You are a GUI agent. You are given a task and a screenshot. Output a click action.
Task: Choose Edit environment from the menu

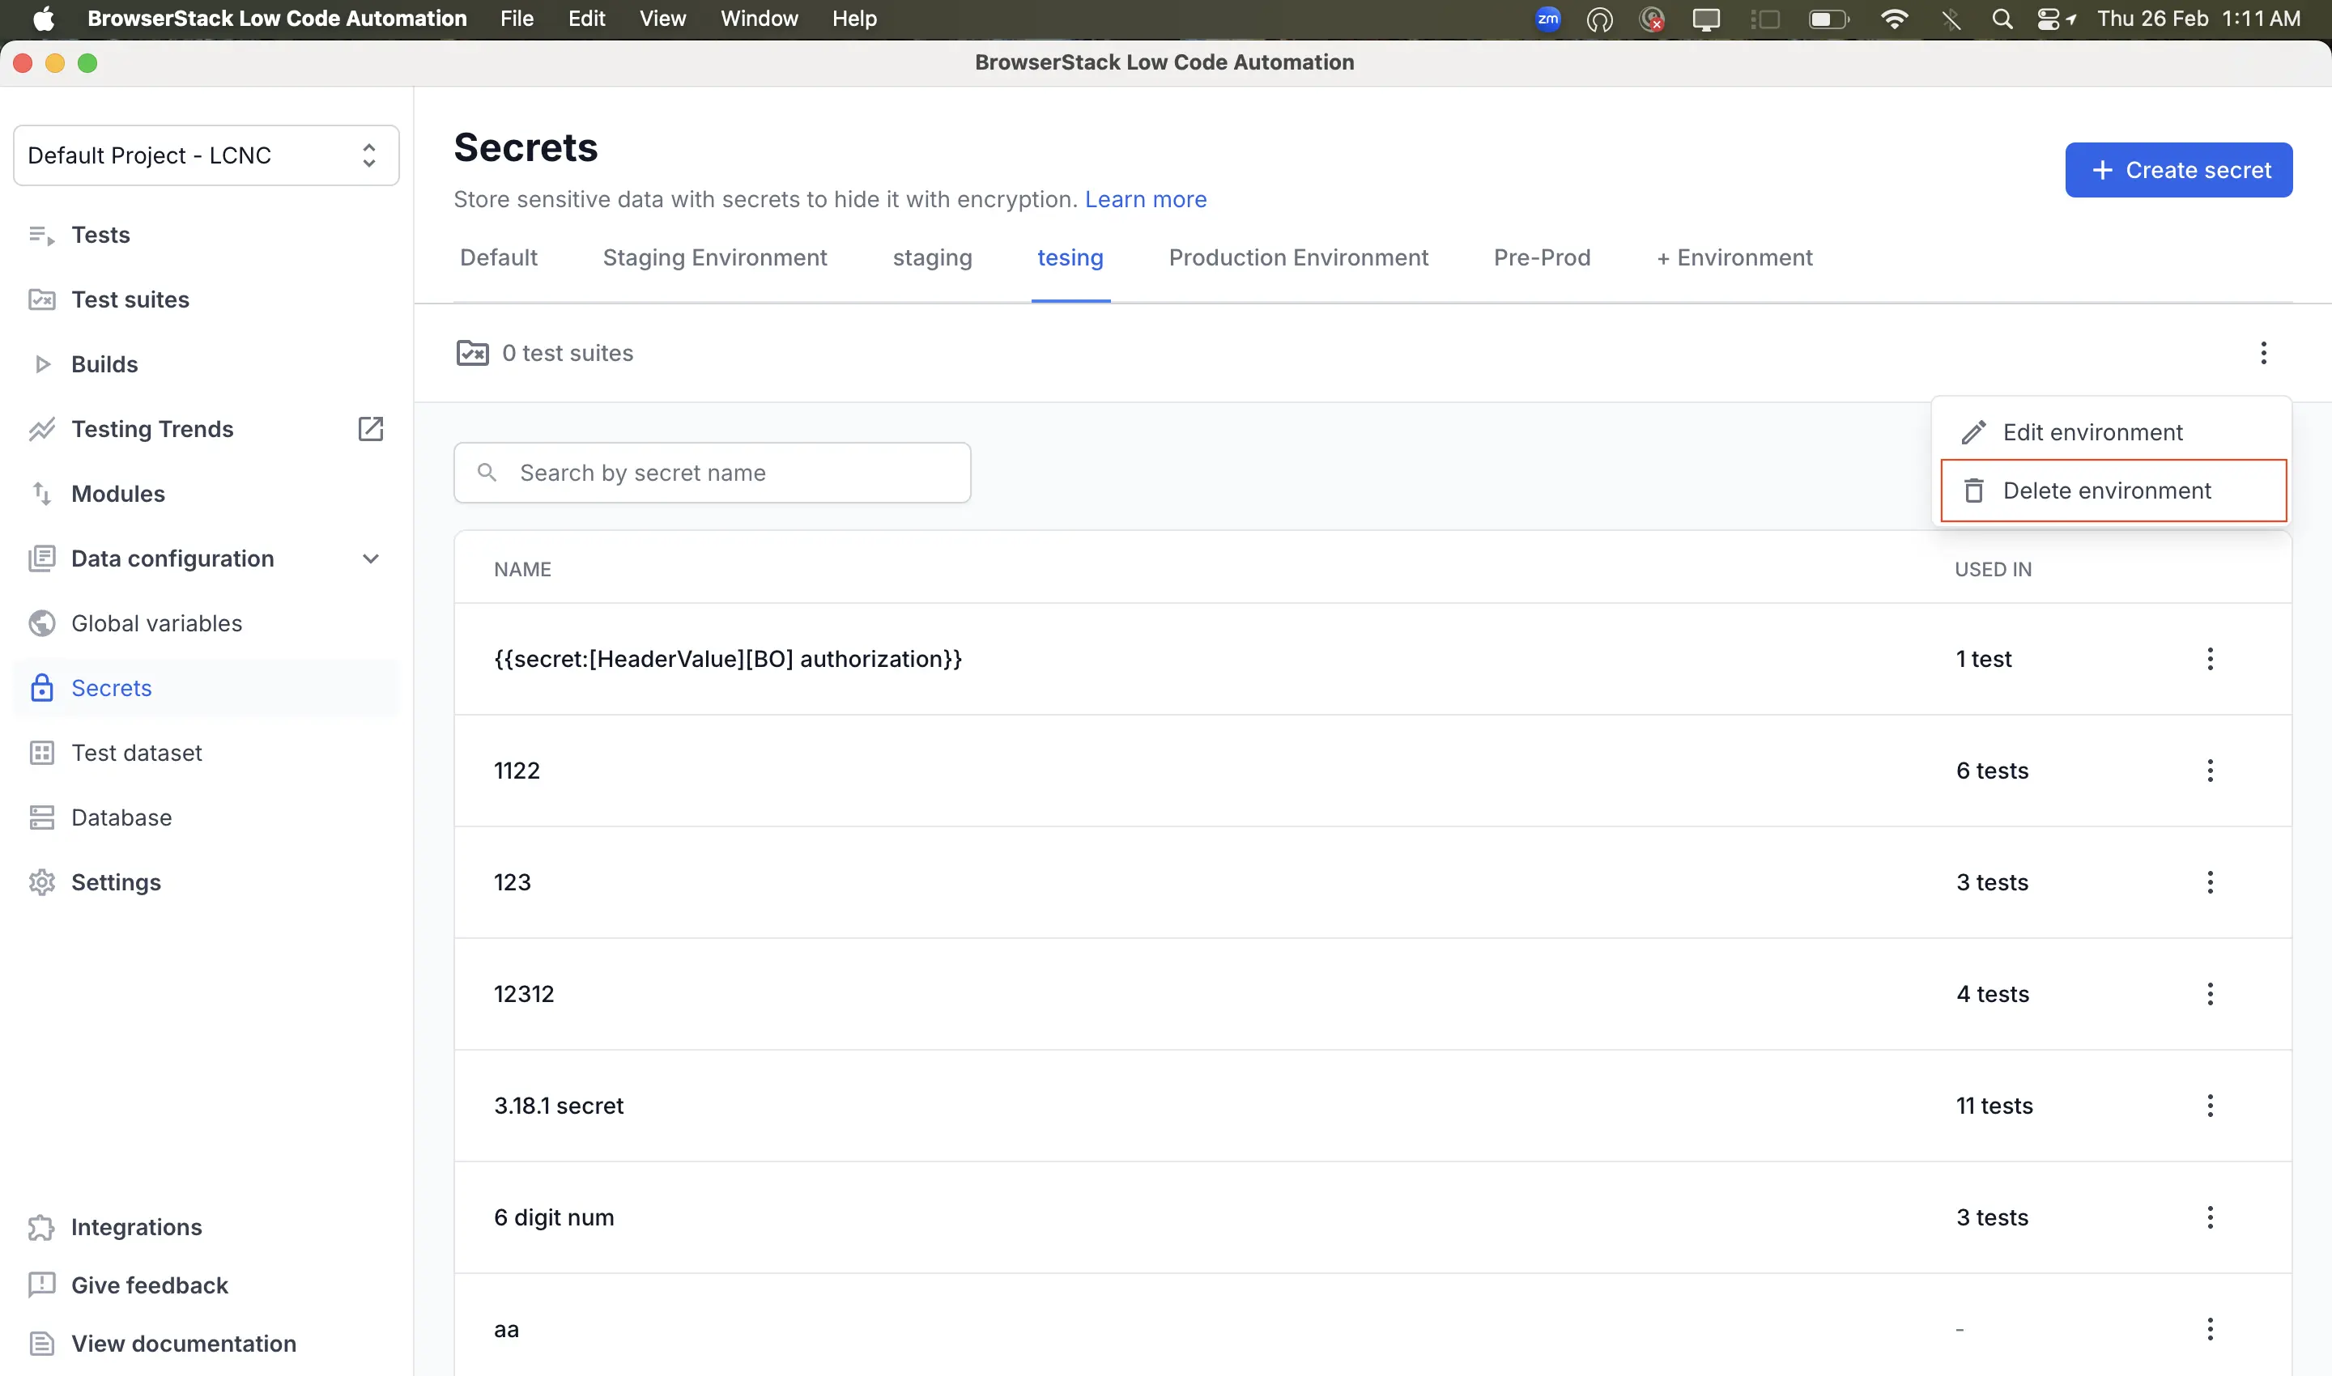point(2092,432)
